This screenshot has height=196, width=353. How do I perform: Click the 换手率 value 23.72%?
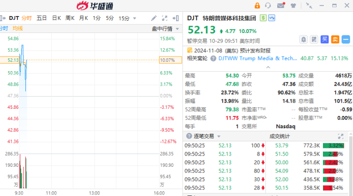(229, 93)
